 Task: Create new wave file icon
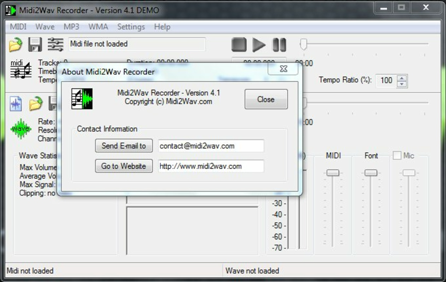pyautogui.click(x=16, y=104)
